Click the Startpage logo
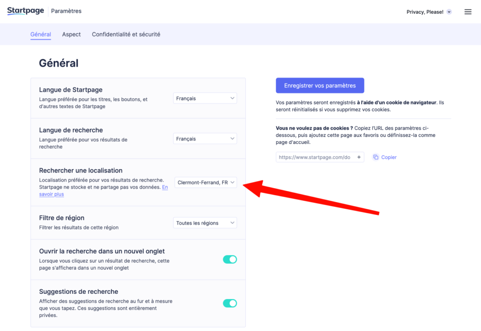This screenshot has height=331, width=481. (25, 11)
